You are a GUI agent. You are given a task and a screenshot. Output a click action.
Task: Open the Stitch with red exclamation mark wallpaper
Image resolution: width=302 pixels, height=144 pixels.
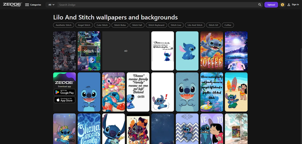click(x=162, y=92)
